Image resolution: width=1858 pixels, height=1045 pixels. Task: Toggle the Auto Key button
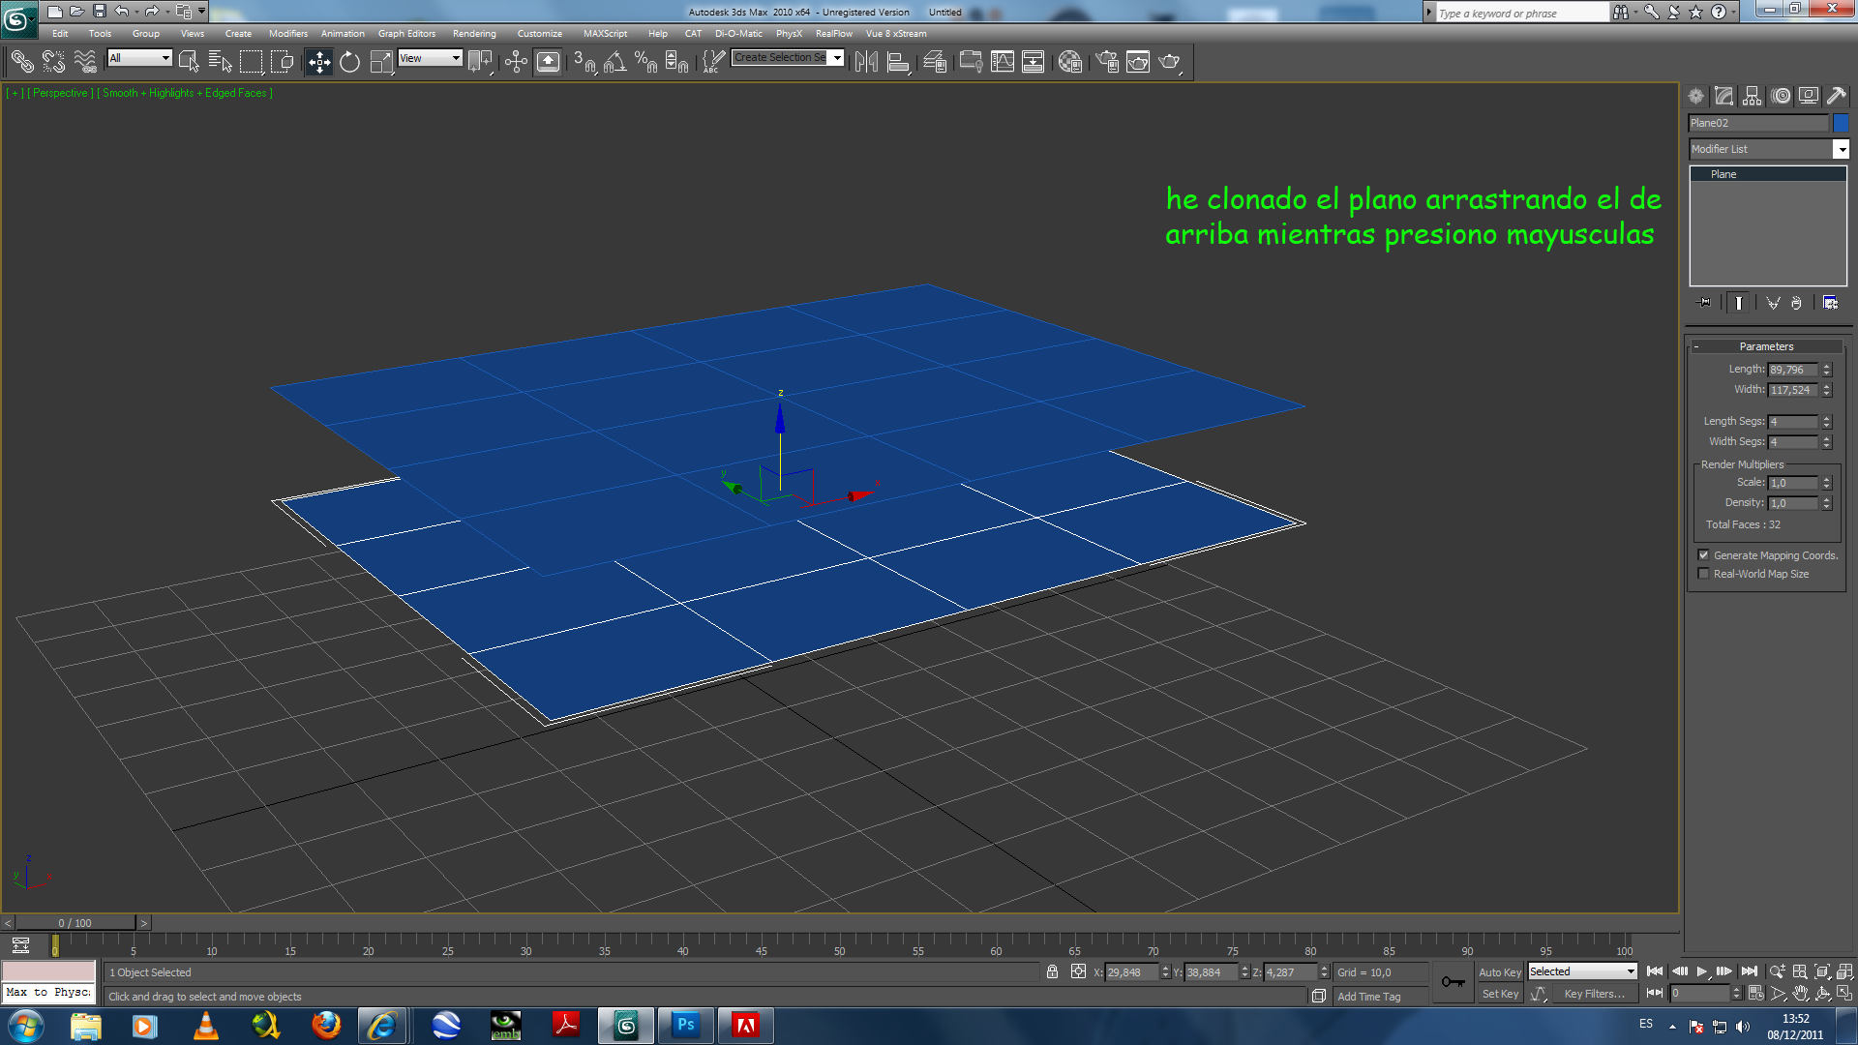pos(1499,972)
